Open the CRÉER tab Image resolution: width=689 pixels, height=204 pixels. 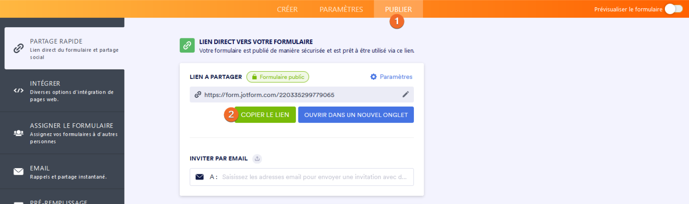(x=287, y=9)
